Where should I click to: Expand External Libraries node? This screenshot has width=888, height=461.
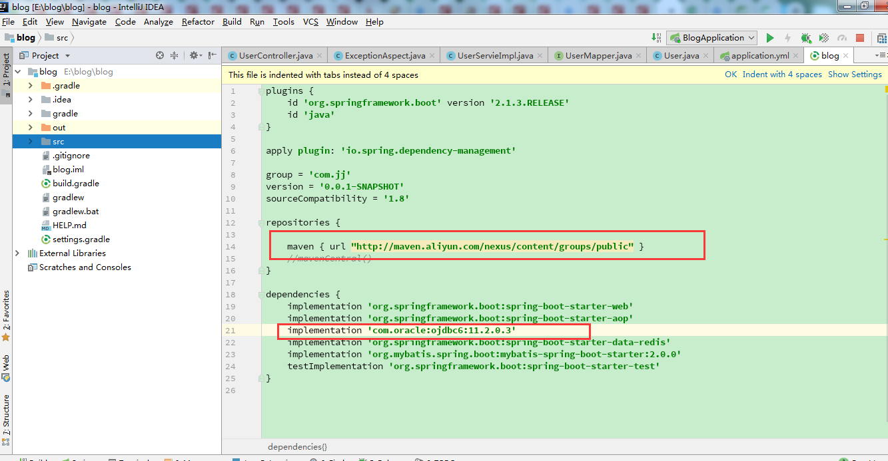coord(17,253)
